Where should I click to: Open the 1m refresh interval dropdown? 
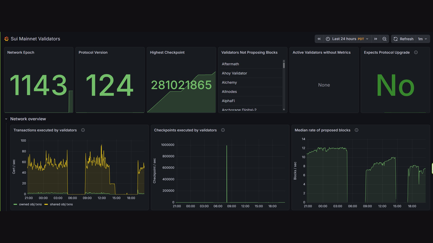click(423, 39)
